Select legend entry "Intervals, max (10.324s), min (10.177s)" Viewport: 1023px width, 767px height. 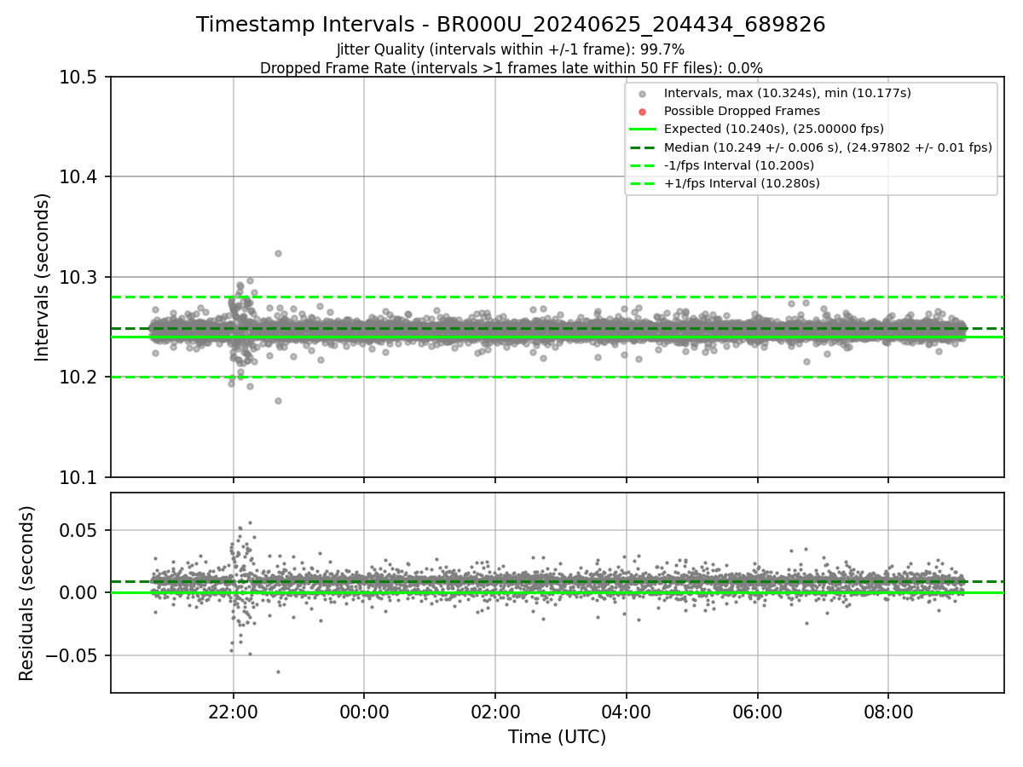(788, 93)
